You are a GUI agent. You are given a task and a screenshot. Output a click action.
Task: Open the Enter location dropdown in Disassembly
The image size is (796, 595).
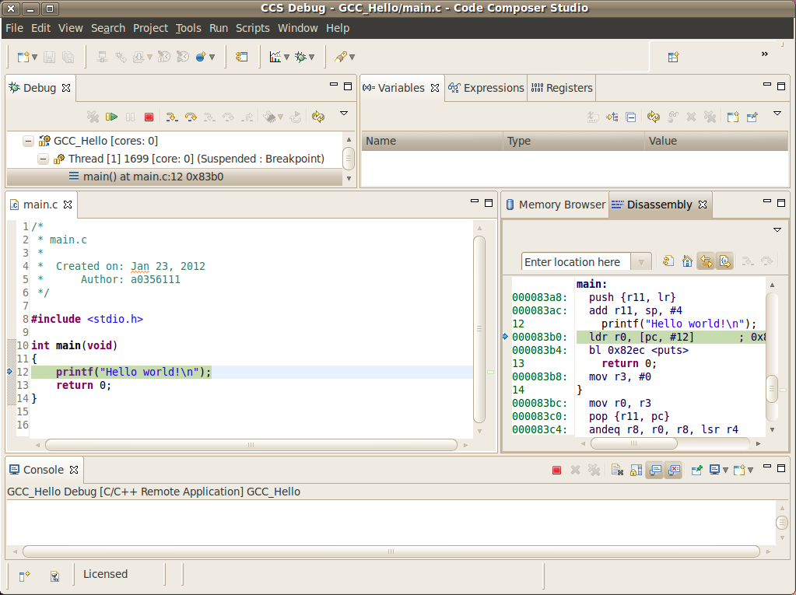(641, 262)
